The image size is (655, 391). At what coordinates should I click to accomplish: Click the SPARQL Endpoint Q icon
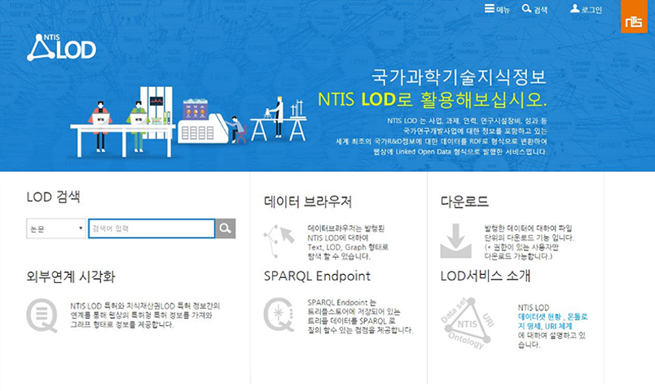[x=279, y=315]
